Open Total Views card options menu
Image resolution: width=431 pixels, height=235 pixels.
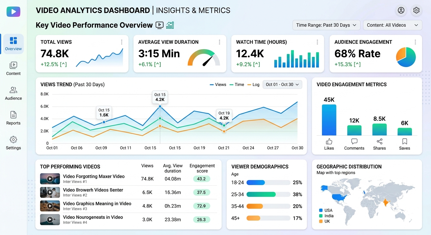pos(122,42)
